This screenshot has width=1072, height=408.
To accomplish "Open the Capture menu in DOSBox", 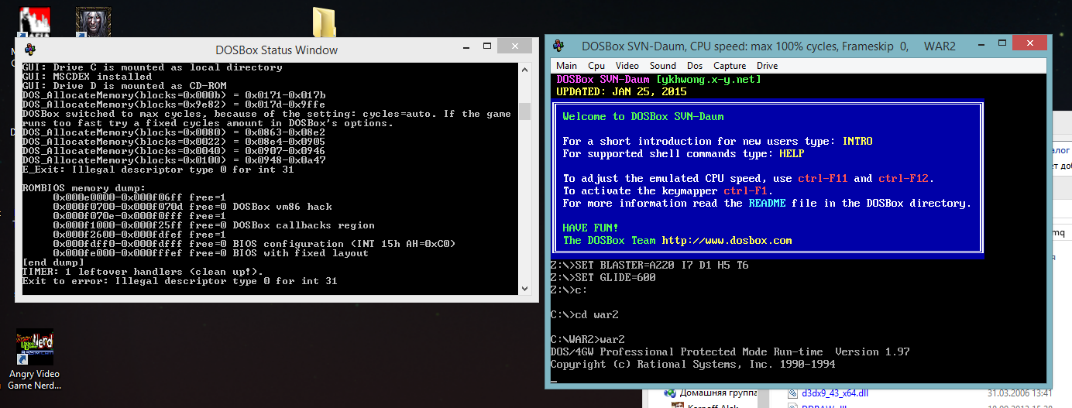I will pos(730,66).
